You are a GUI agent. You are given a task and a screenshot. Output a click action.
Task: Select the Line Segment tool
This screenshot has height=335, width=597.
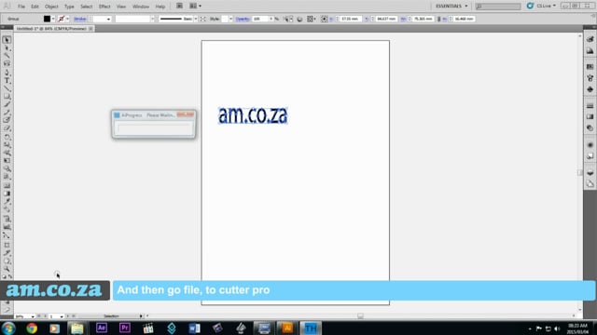[x=7, y=88]
